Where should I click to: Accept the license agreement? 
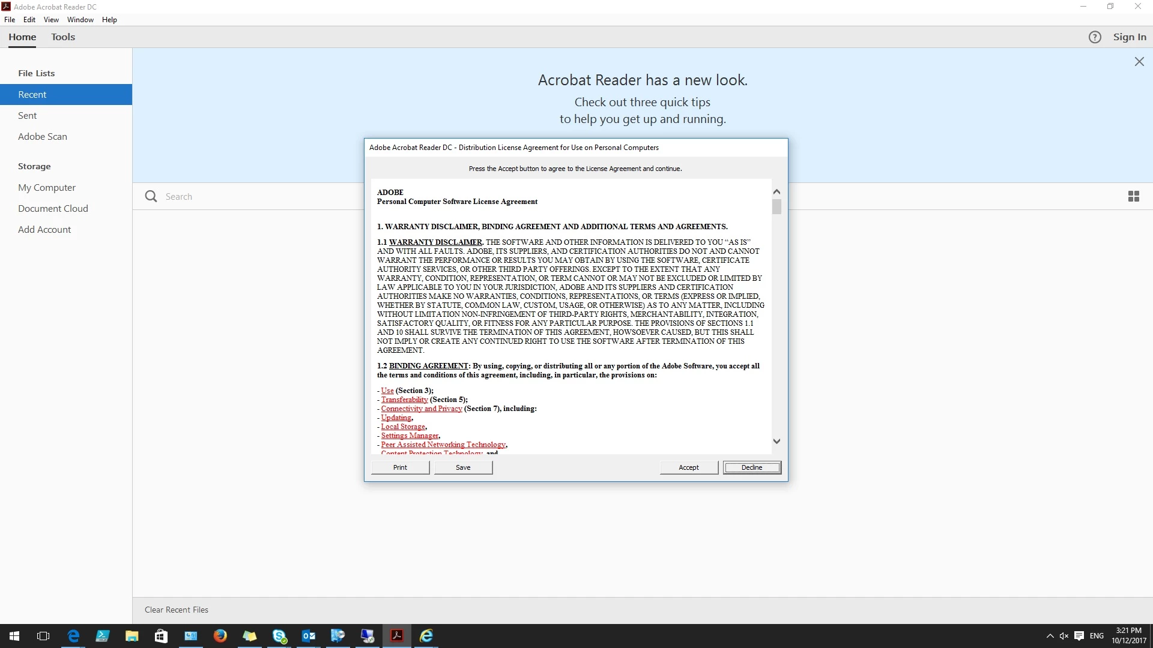(689, 467)
